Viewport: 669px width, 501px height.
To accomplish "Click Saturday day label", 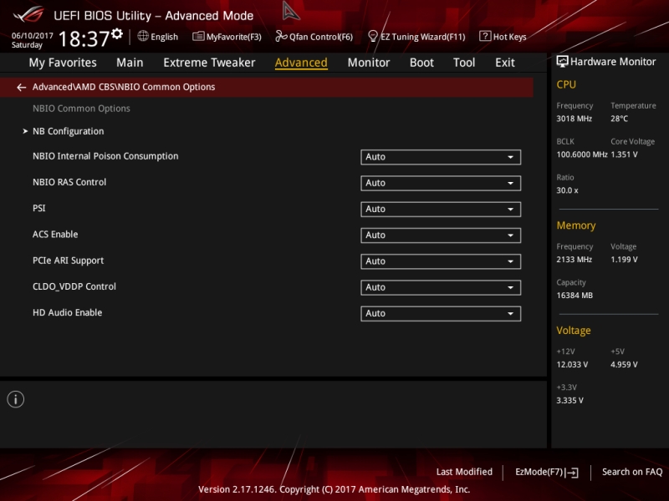I will 27,45.
